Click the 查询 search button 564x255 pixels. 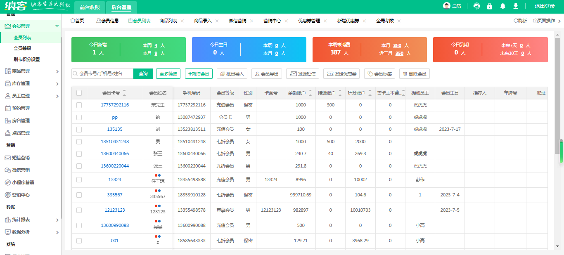(143, 74)
